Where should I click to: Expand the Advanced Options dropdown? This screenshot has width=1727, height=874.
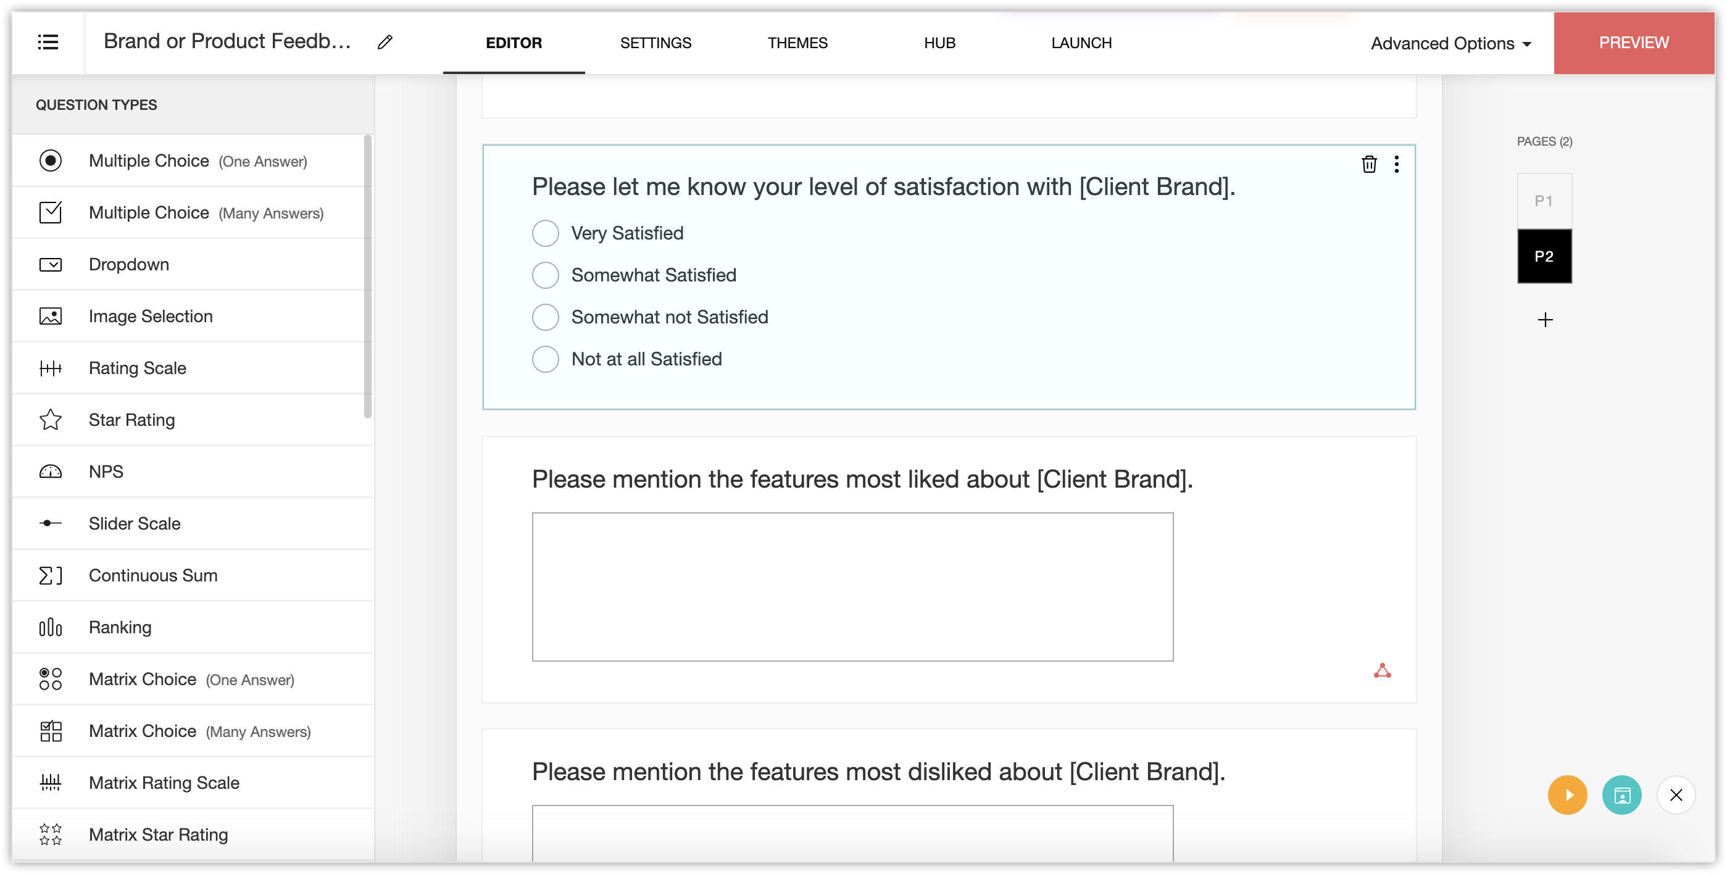click(1450, 44)
